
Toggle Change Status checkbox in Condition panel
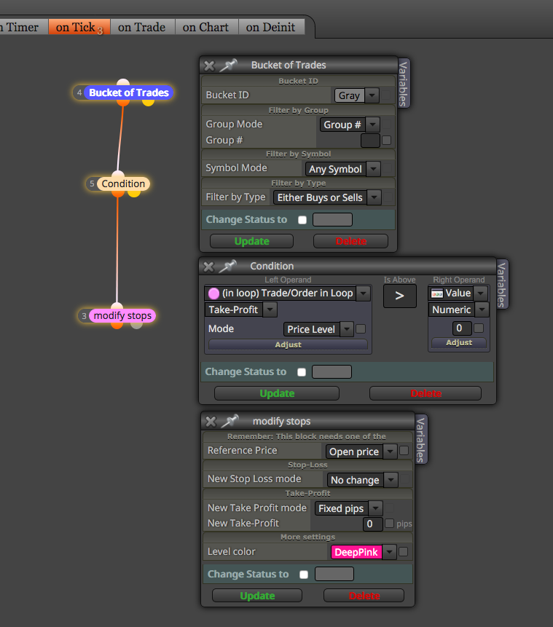click(302, 372)
